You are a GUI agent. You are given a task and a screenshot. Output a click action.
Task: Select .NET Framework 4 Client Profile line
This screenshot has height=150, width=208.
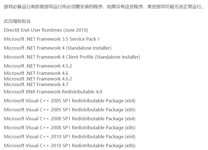[72, 57]
